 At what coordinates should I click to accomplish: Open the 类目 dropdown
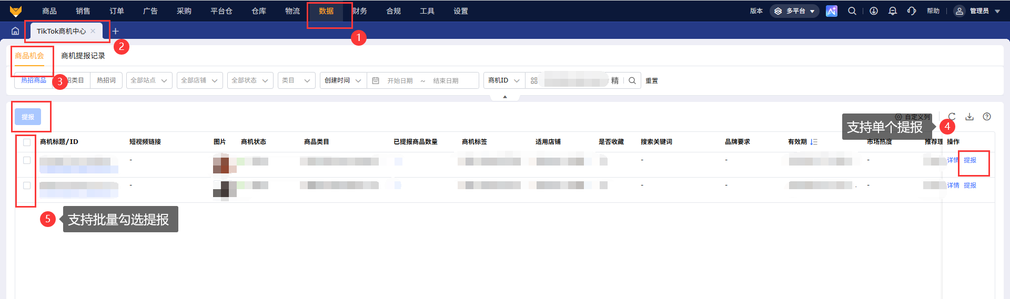297,80
